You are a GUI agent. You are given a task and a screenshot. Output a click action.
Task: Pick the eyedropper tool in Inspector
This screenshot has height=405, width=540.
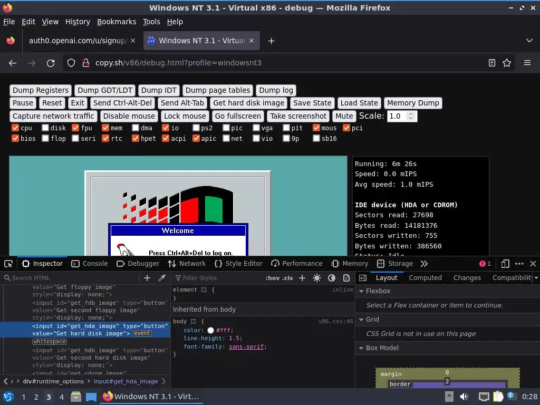[161, 278]
